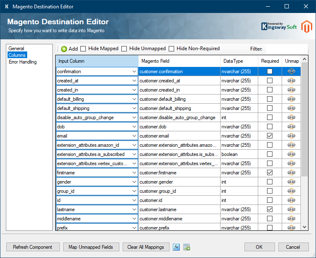Open the email input column dropdown

point(134,136)
